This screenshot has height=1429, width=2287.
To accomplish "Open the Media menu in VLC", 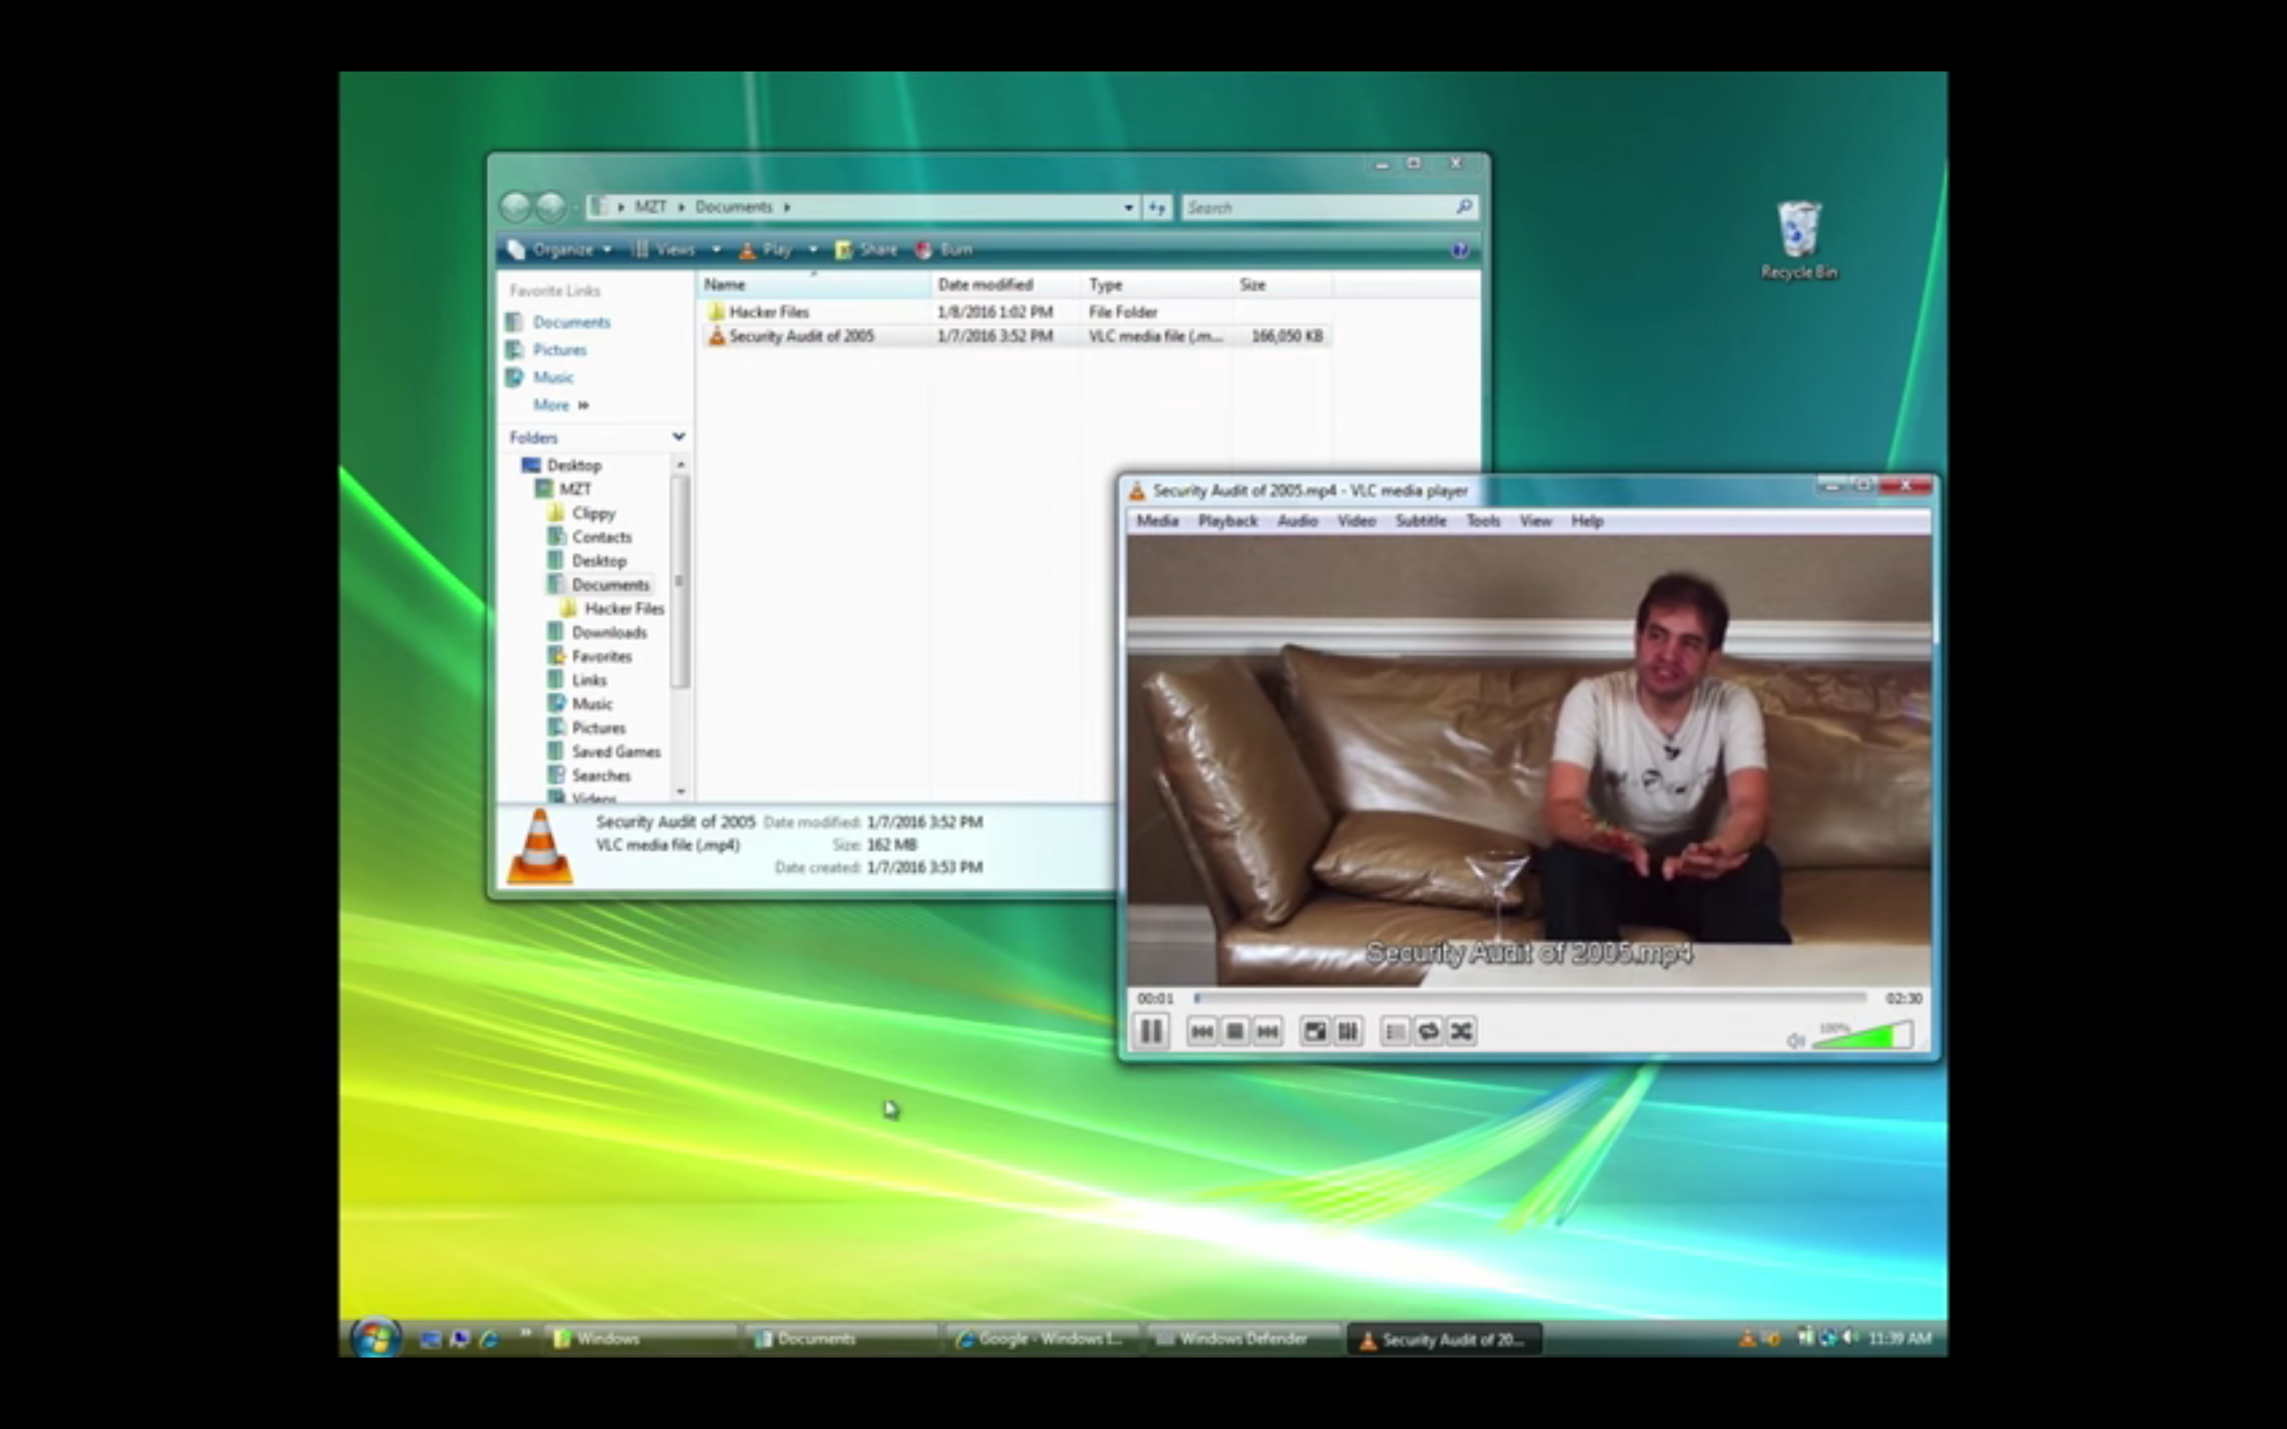I will click(1157, 521).
